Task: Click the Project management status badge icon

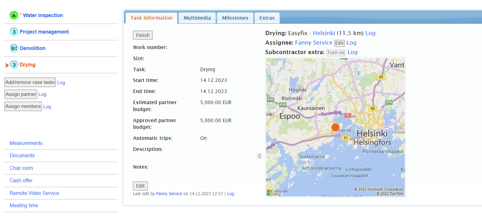Action: point(14,32)
